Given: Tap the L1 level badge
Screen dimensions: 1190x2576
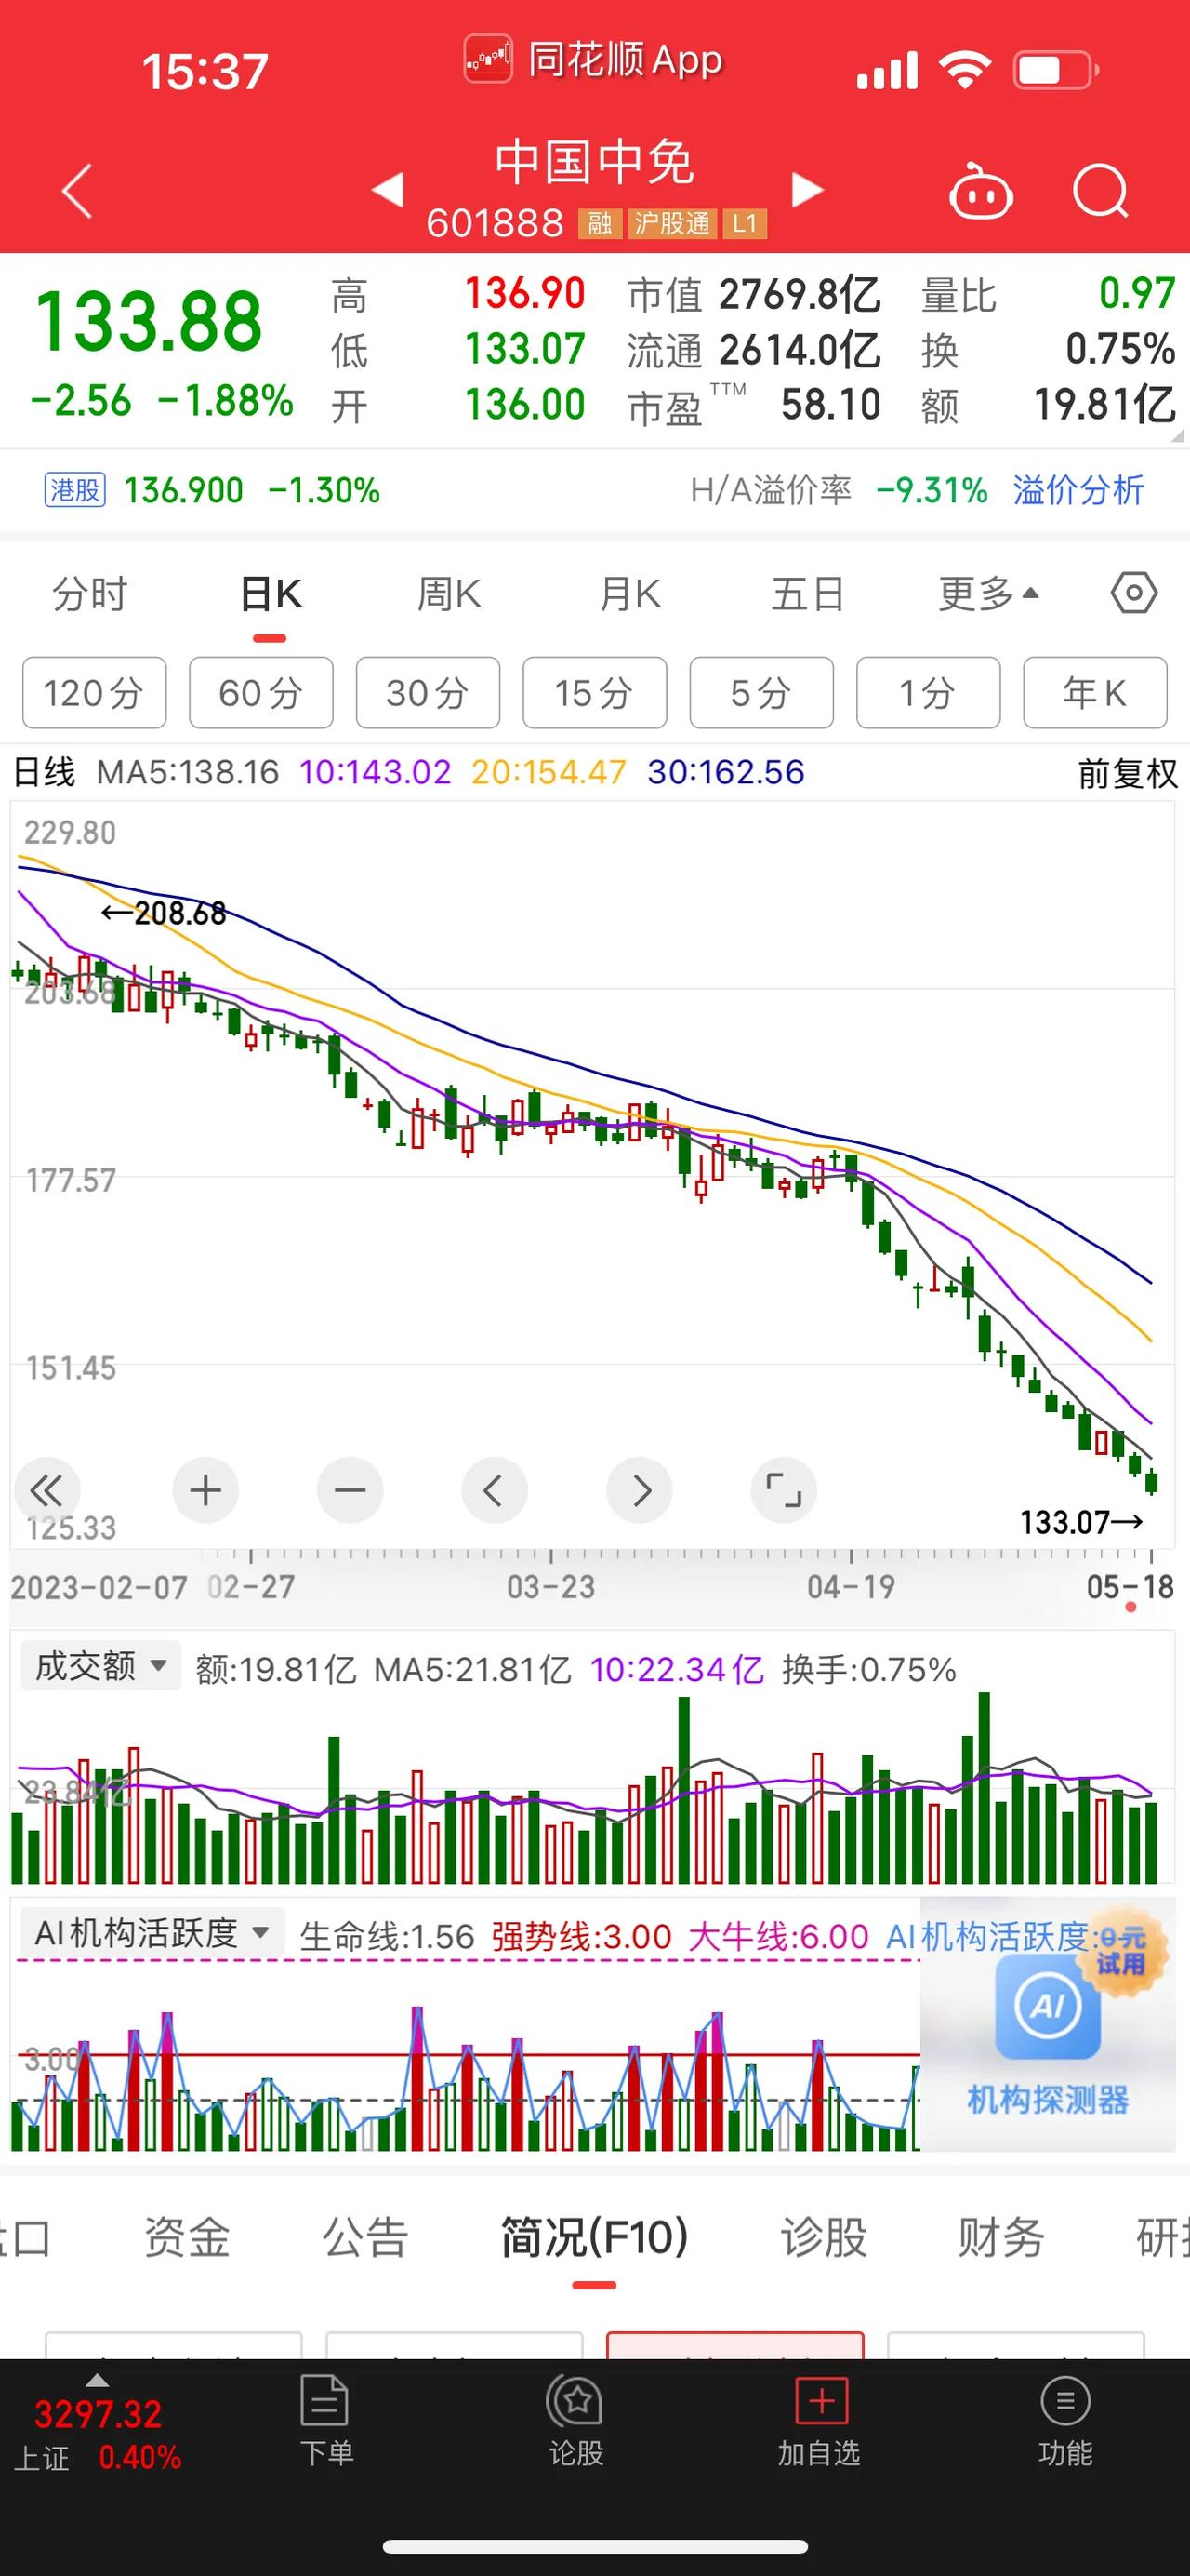Looking at the screenshot, I should click(745, 223).
